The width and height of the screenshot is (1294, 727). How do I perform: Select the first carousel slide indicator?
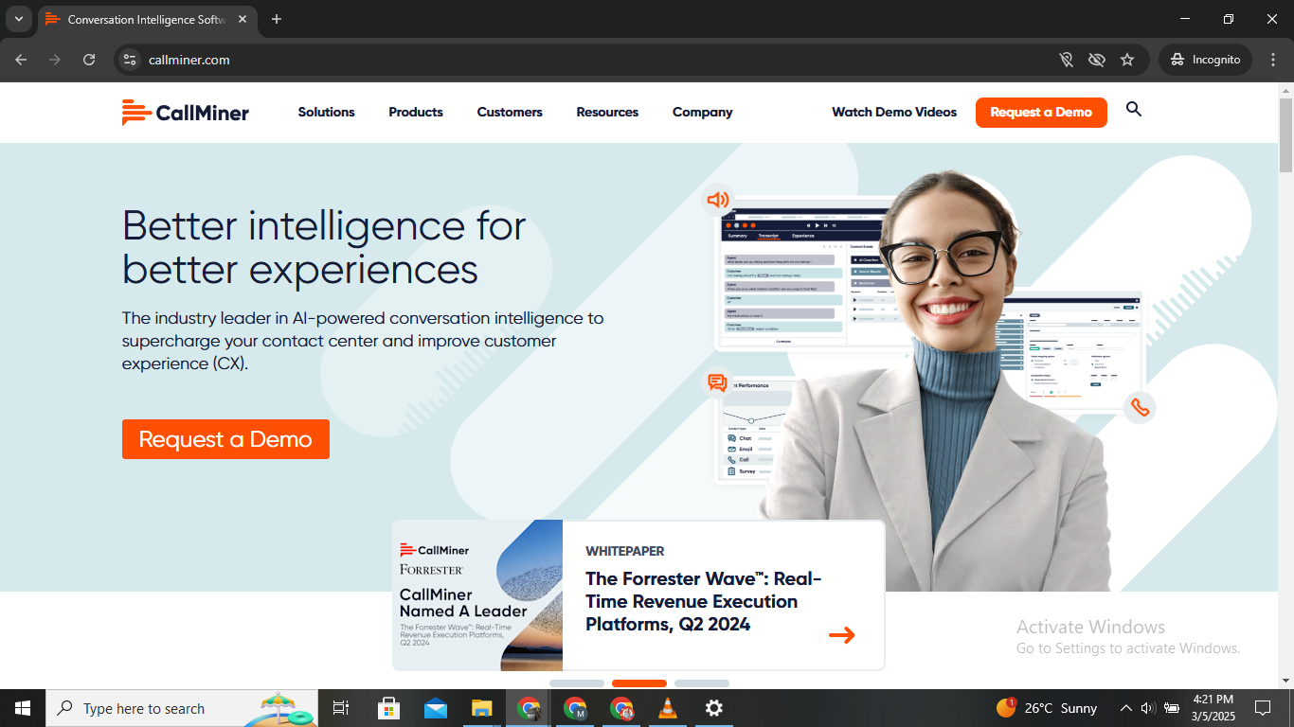(x=577, y=683)
